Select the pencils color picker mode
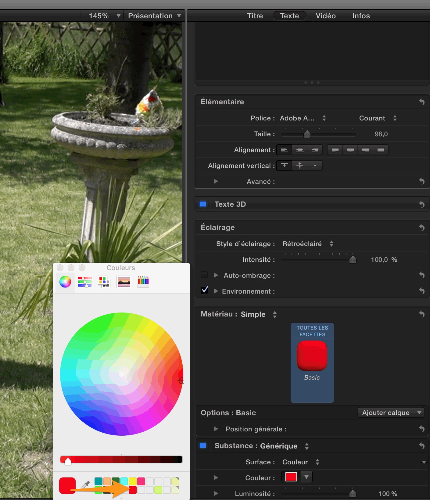Image resolution: width=430 pixels, height=500 pixels. [143, 282]
